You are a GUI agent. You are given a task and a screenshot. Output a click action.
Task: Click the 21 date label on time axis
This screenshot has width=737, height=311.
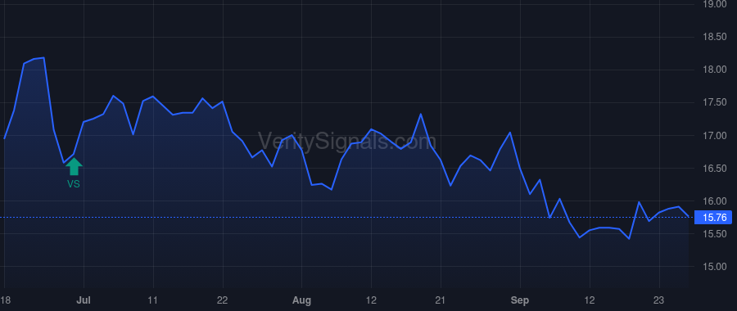coord(441,300)
